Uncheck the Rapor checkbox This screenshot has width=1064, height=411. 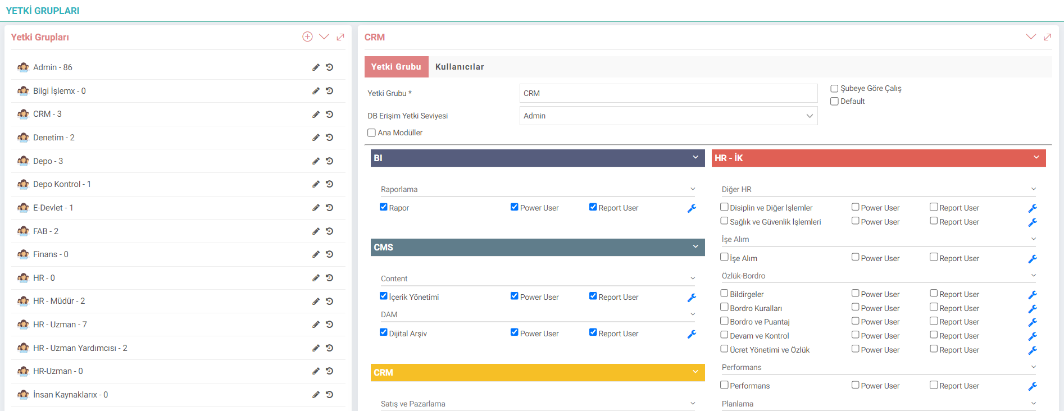click(x=384, y=207)
